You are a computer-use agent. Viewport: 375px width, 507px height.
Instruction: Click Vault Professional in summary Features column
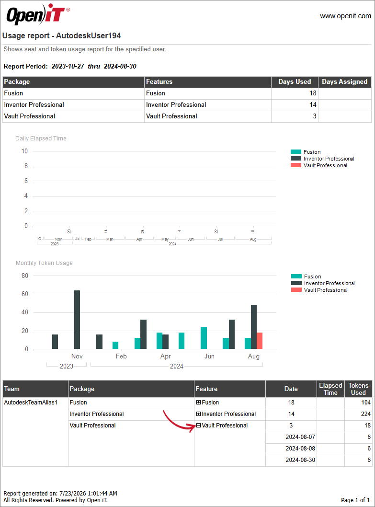(171, 116)
